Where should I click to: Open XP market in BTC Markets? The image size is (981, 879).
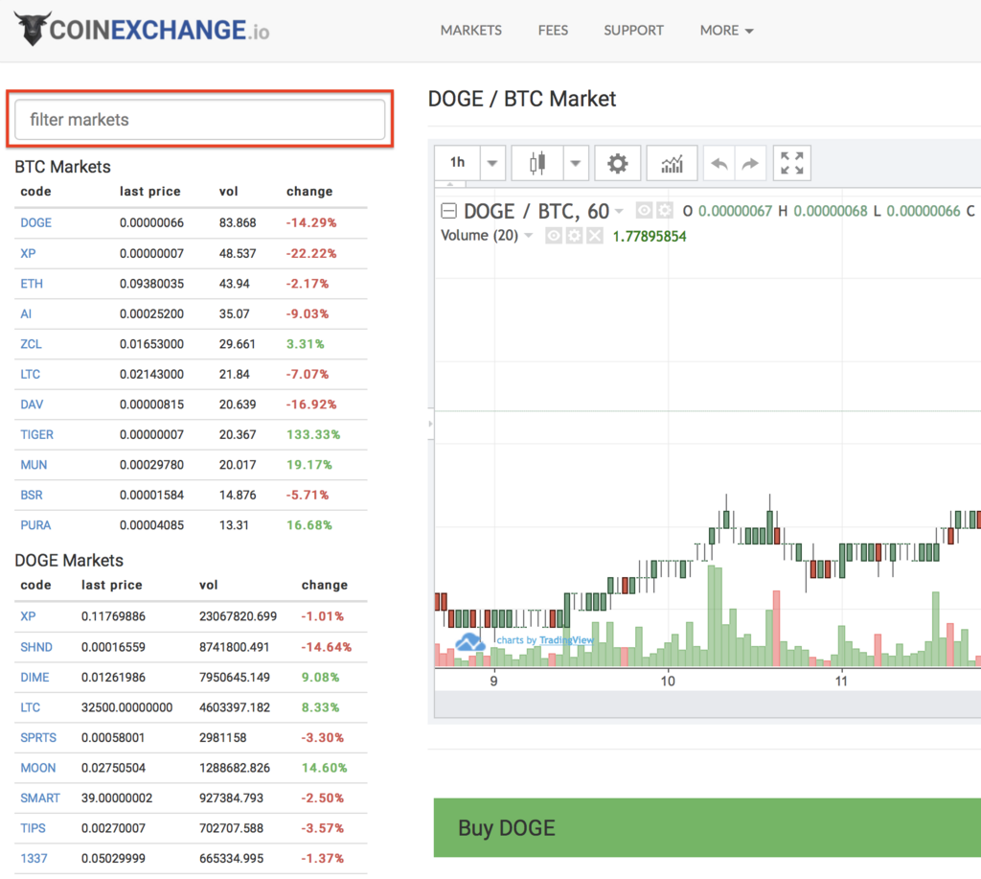[x=28, y=253]
